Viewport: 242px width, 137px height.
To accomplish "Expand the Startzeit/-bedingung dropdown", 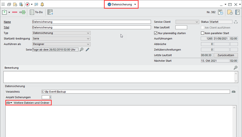I will (x=88, y=39).
